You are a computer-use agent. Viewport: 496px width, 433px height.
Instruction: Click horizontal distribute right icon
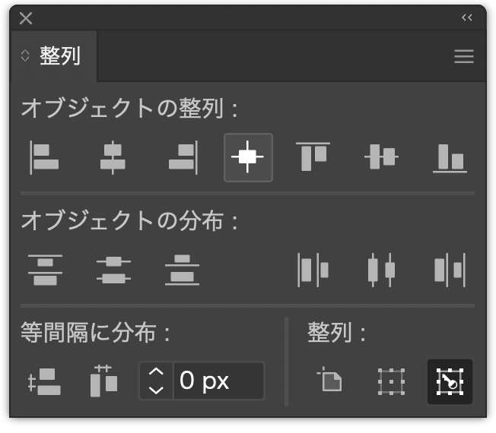(x=450, y=270)
